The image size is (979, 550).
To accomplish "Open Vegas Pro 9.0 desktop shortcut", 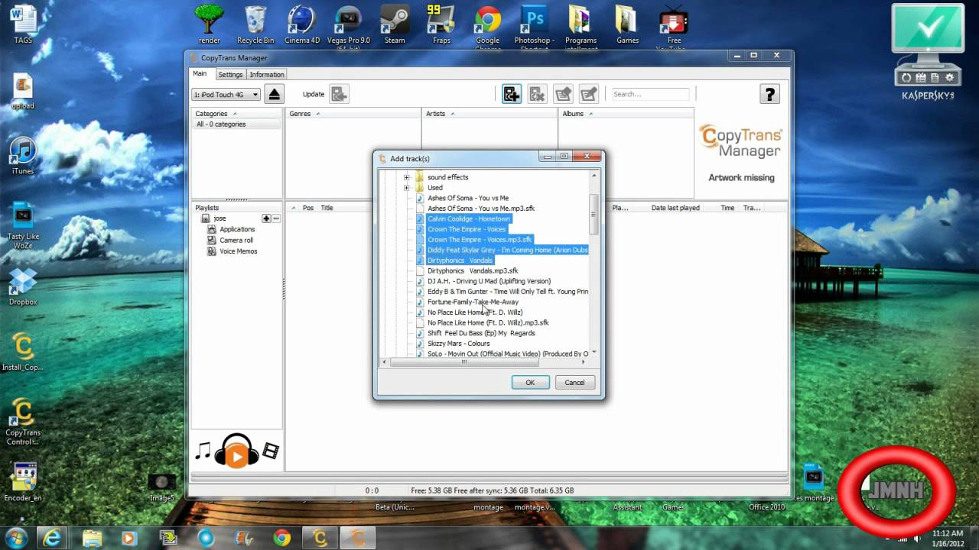I will pyautogui.click(x=348, y=27).
